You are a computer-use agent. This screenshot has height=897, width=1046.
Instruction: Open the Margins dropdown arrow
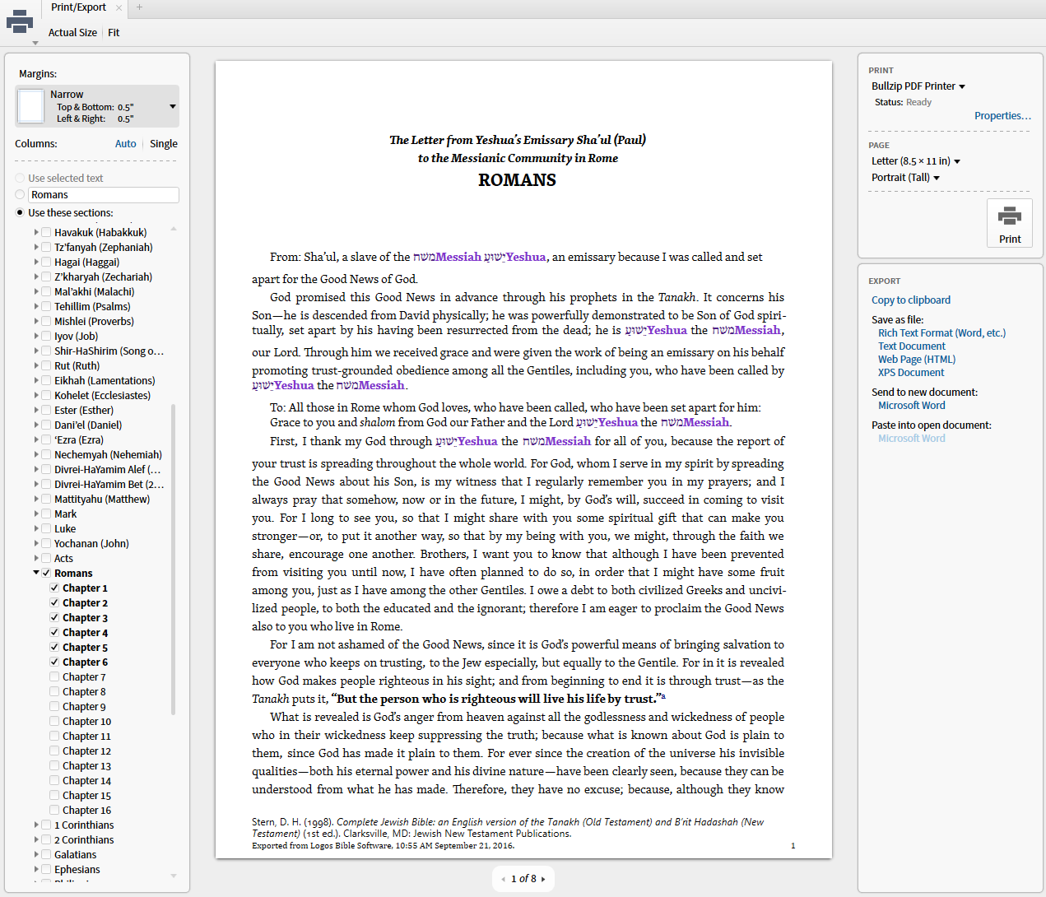pyautogui.click(x=172, y=106)
